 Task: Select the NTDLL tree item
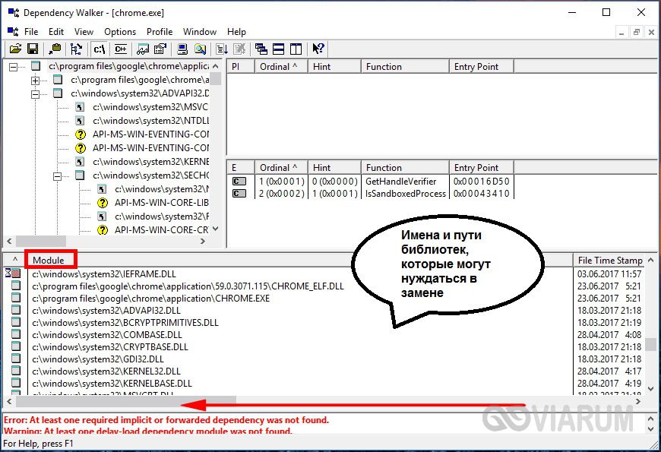tap(150, 121)
